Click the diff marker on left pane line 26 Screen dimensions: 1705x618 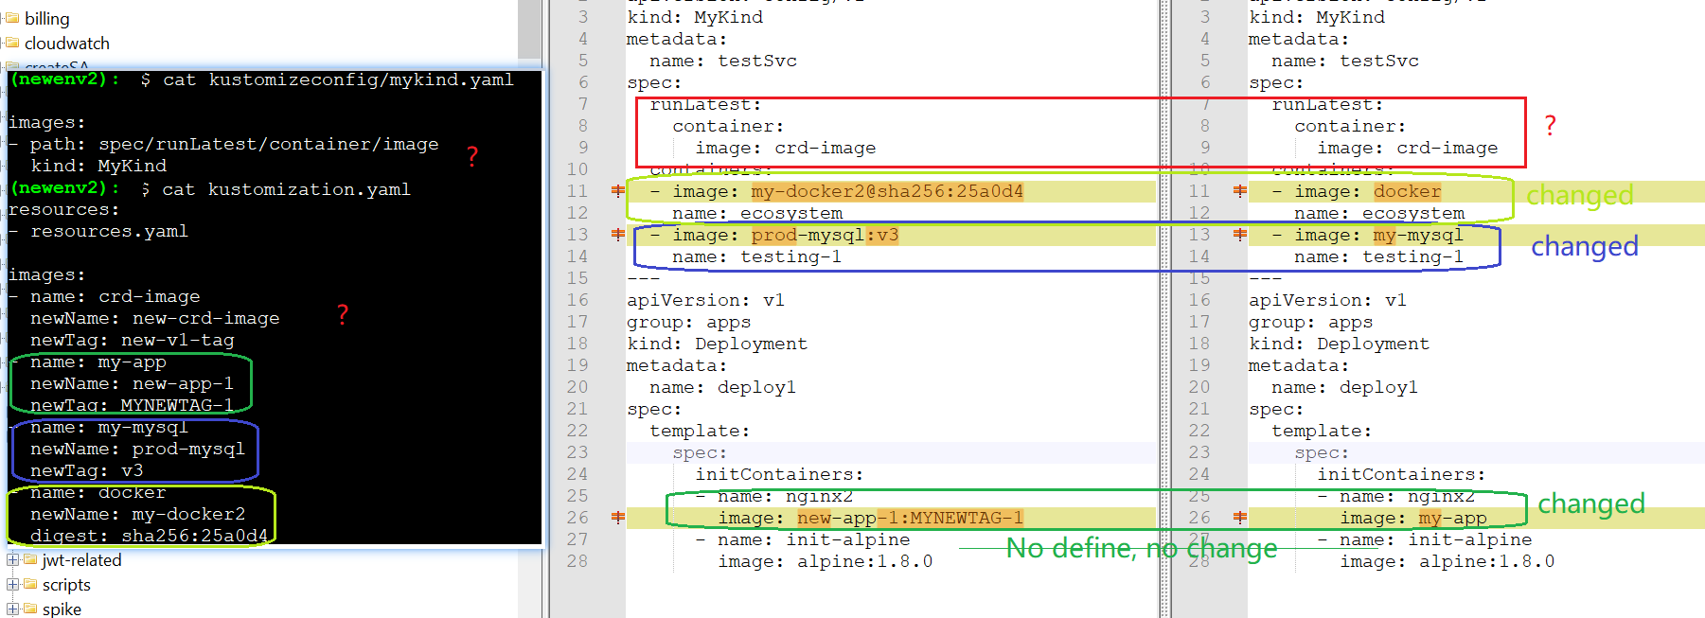618,518
